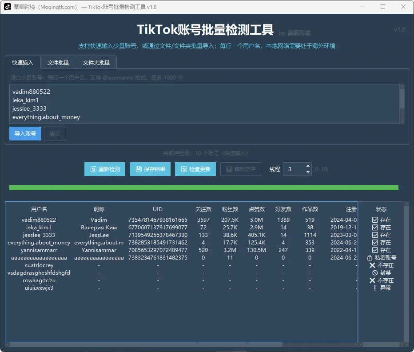Click the floppy disk icon on 保存结果
This screenshot has width=414, height=352.
coord(139,169)
